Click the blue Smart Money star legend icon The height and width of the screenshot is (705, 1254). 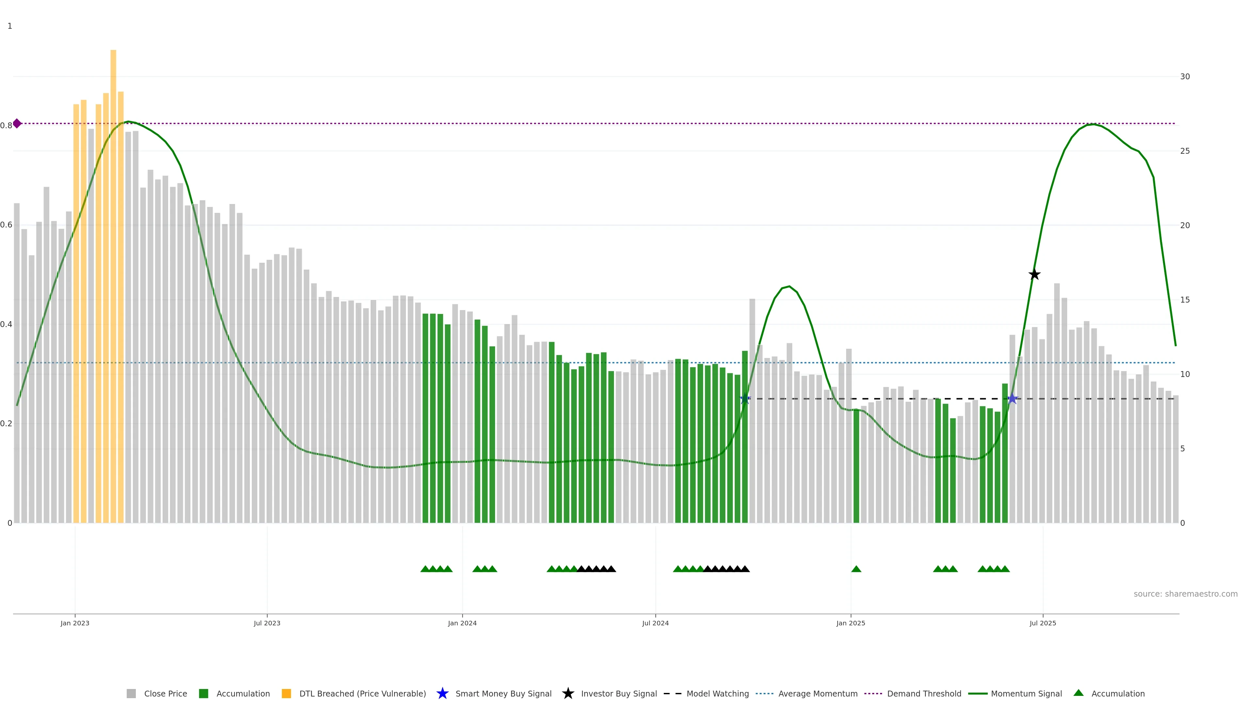[x=442, y=693]
